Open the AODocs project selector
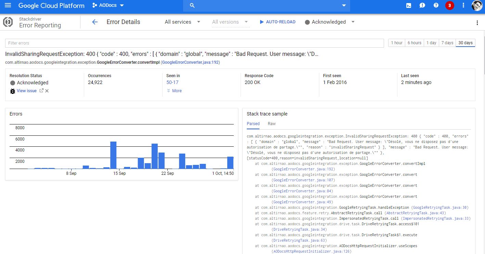This screenshot has width=485, height=254. (108, 5)
